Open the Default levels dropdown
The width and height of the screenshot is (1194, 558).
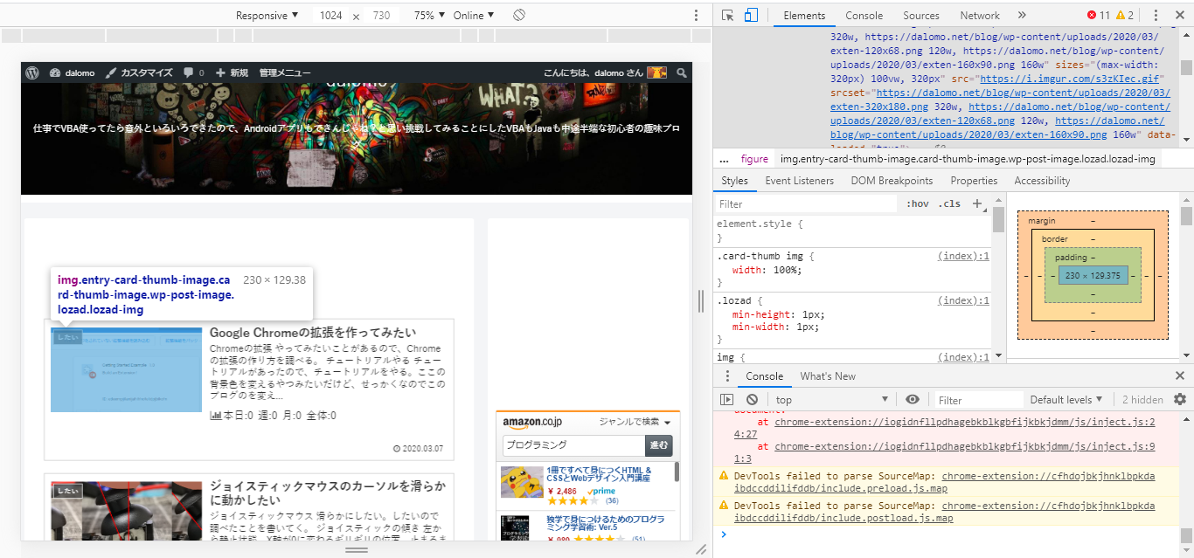coord(1066,400)
